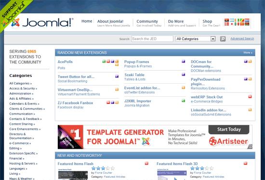
Task: Click ZJ Facebook Fanbox red module icon
Action: (x=108, y=103)
